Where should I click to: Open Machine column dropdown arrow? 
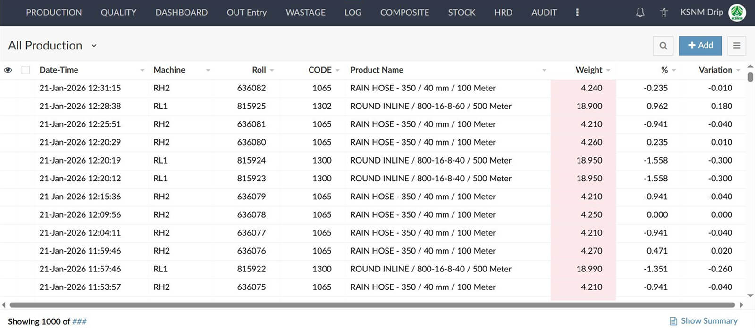[208, 70]
